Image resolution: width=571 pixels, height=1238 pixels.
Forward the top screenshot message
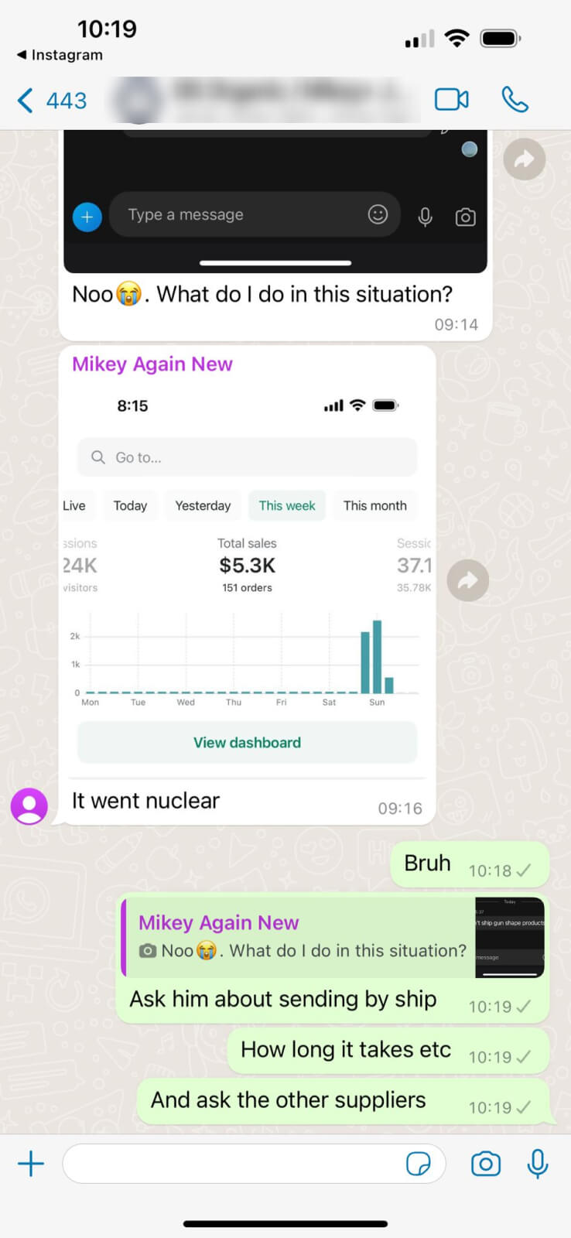(x=525, y=159)
